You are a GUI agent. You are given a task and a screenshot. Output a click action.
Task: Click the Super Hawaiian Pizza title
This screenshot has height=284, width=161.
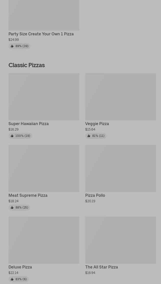click(x=28, y=124)
